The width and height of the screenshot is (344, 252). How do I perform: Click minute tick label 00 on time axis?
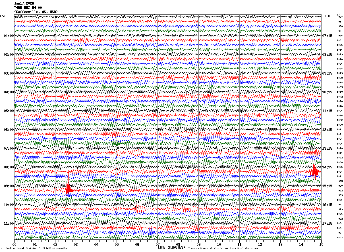[x=14, y=244]
